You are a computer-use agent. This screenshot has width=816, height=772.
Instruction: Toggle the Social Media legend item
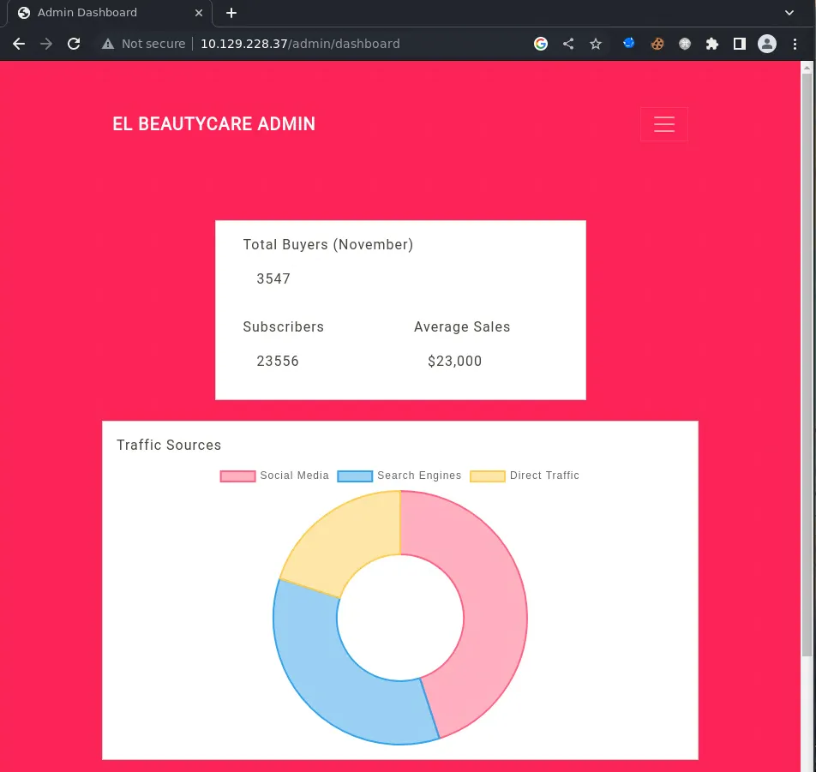point(274,476)
